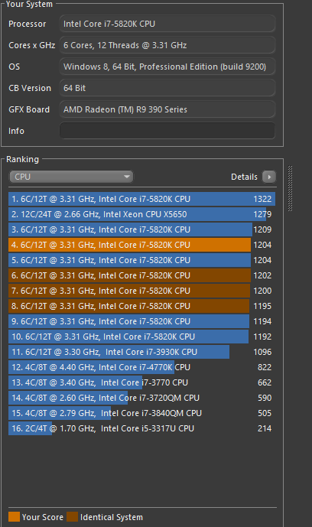Image resolution: width=312 pixels, height=527 pixels.
Task: Select ranking entry 1 with score 1322
Action: pyautogui.click(x=141, y=199)
